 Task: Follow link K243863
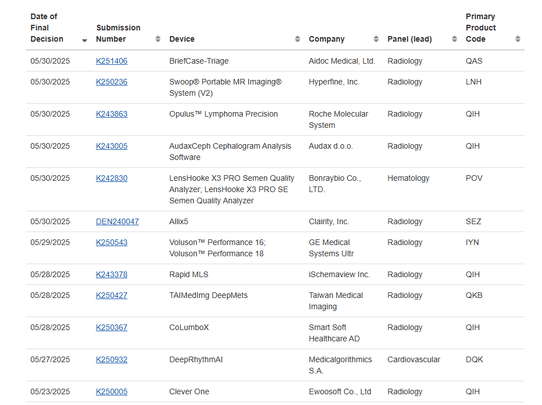click(x=112, y=114)
